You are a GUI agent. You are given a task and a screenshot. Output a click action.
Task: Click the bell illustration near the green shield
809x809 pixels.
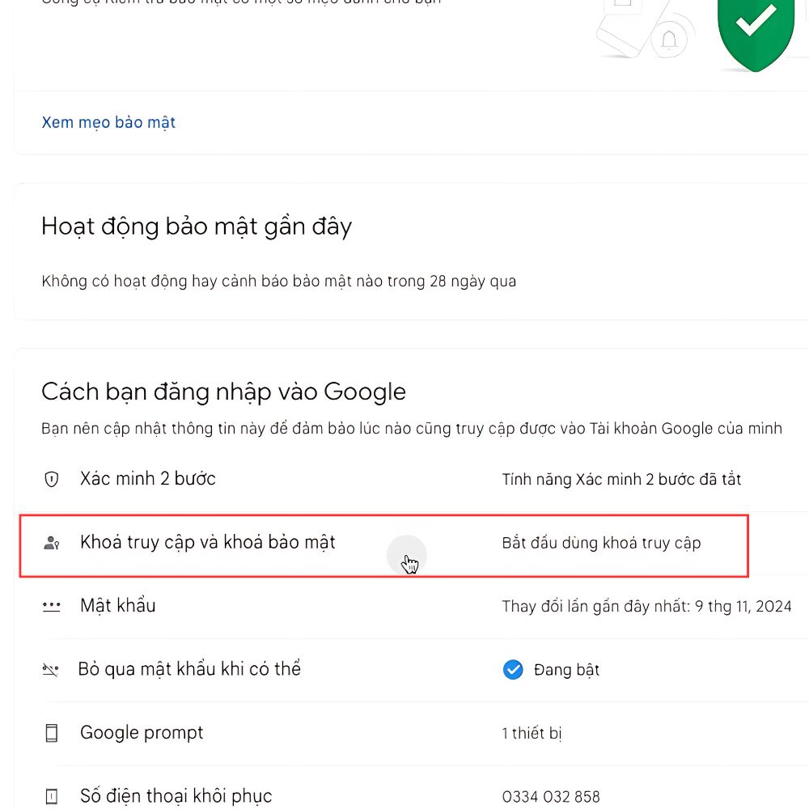[669, 40]
